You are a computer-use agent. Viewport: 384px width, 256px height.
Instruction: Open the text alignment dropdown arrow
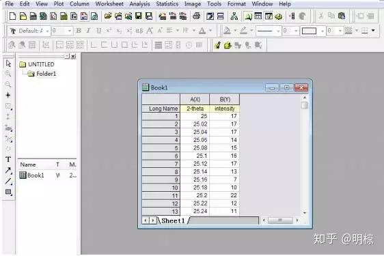pos(177,31)
